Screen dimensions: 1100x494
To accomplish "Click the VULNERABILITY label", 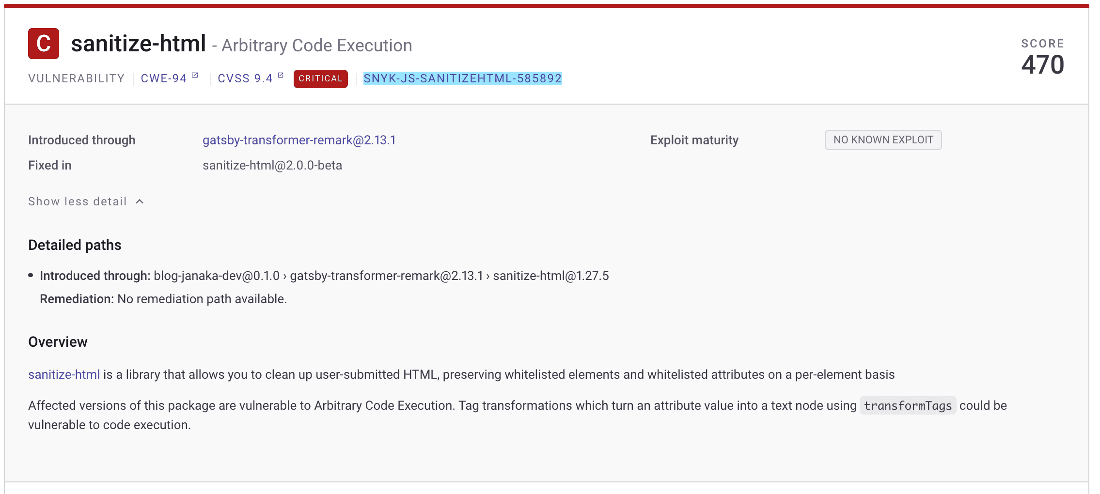I will (x=77, y=78).
